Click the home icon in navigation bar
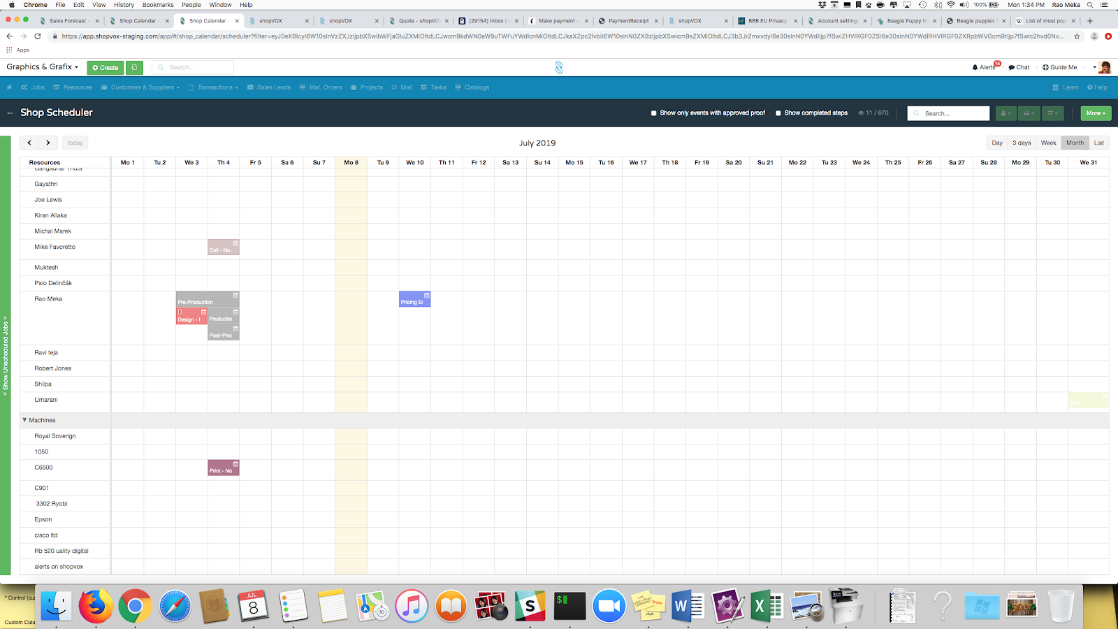 (9, 87)
